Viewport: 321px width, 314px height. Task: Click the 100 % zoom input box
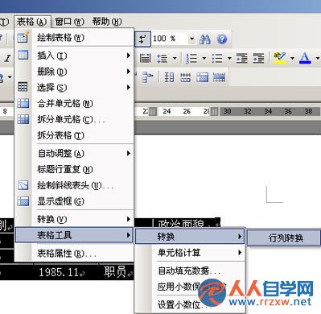click(x=170, y=39)
